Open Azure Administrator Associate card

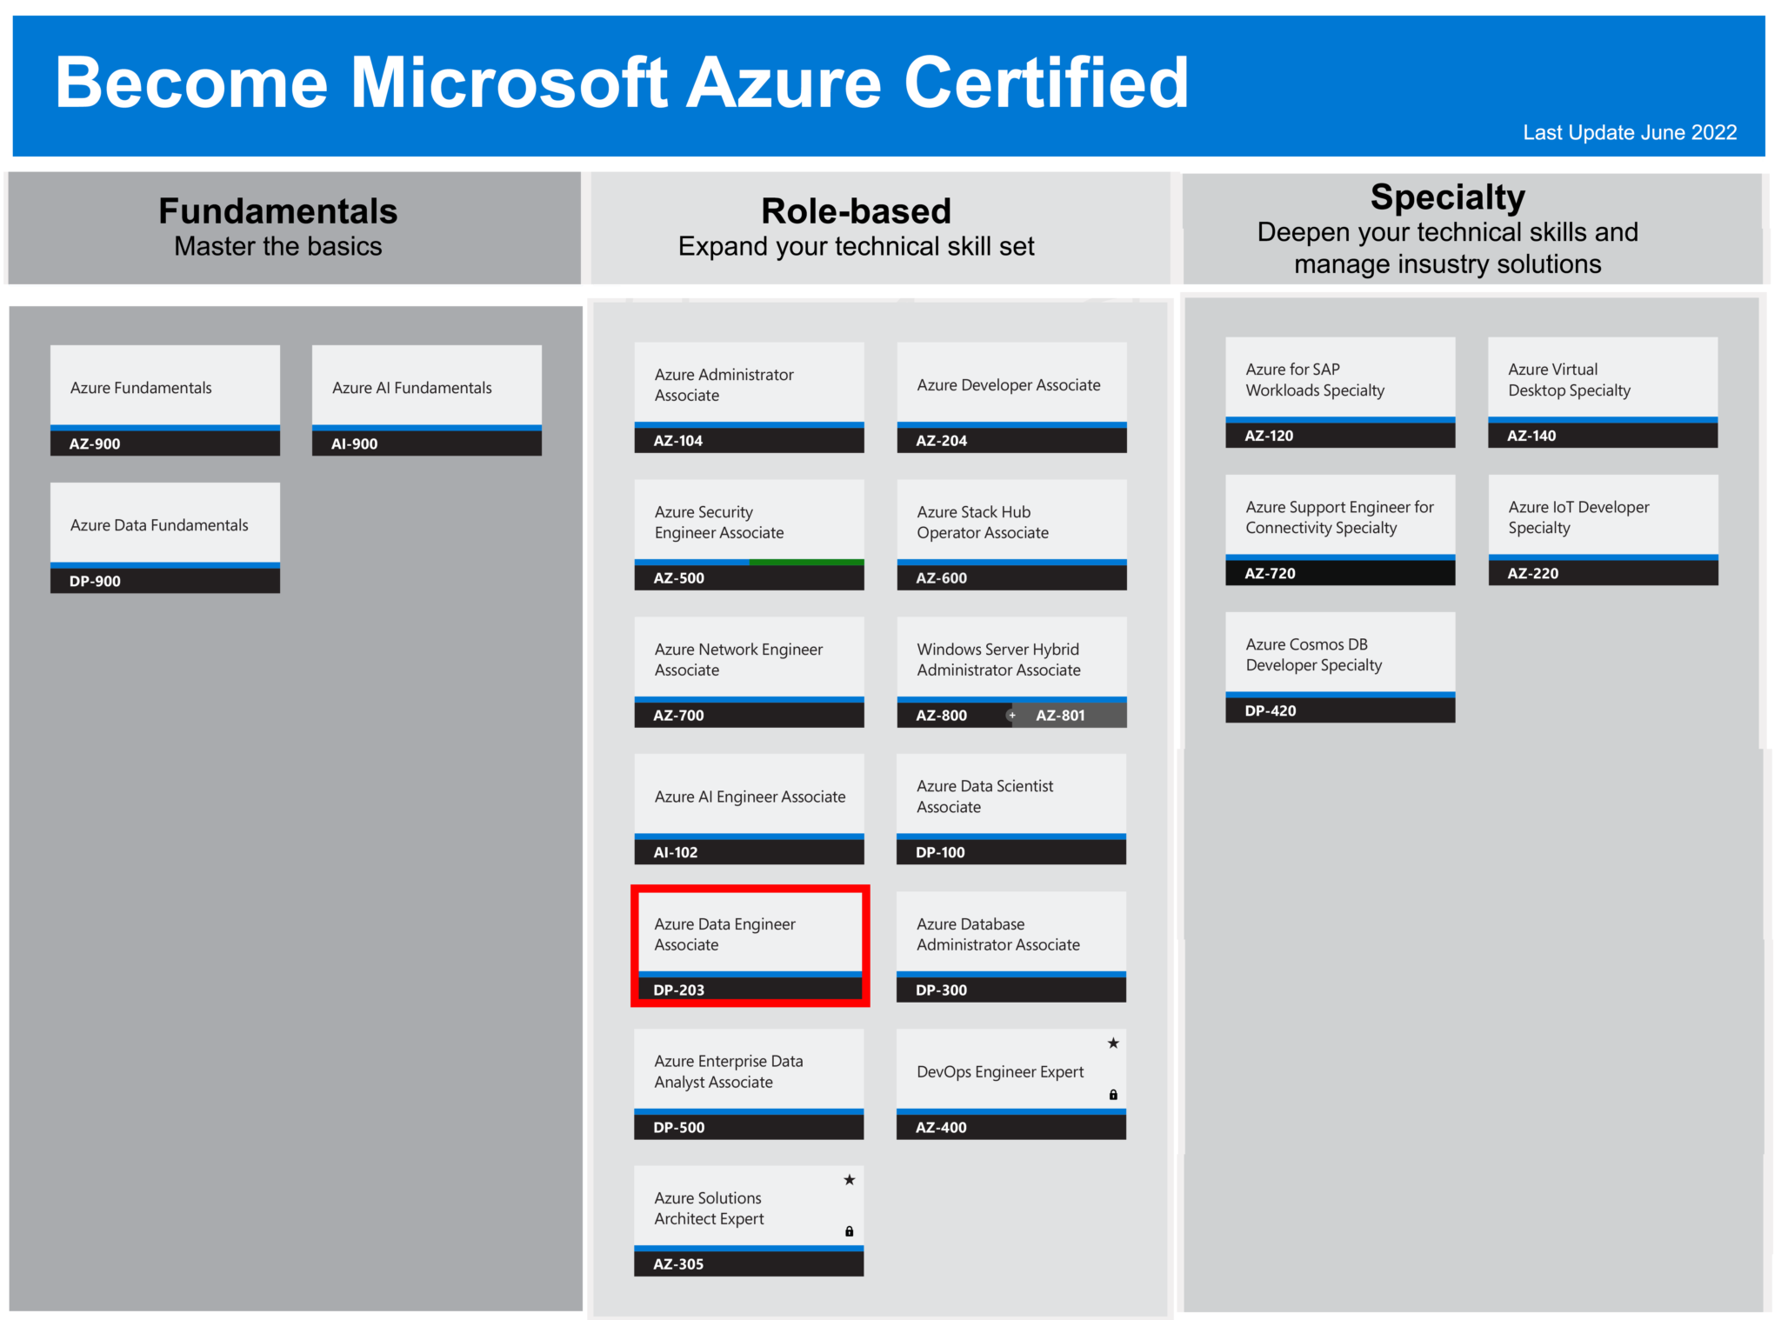749,397
